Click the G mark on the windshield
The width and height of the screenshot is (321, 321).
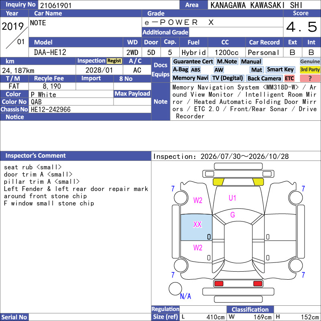(x=233, y=215)
